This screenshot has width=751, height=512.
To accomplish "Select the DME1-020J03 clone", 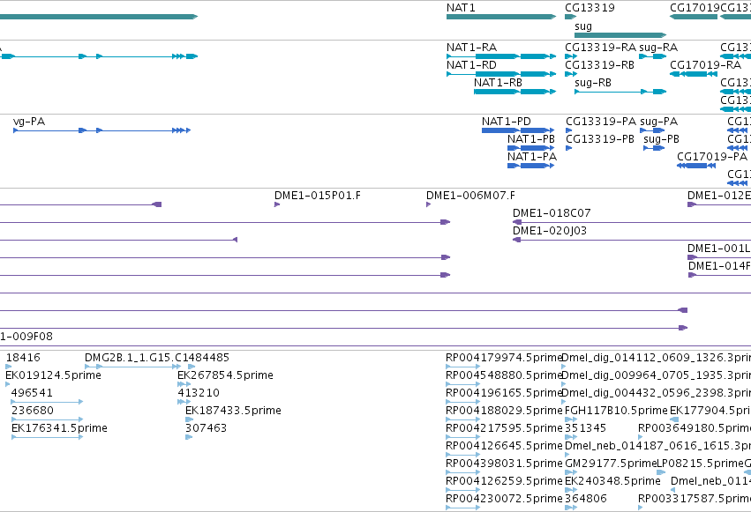I will [x=632, y=240].
